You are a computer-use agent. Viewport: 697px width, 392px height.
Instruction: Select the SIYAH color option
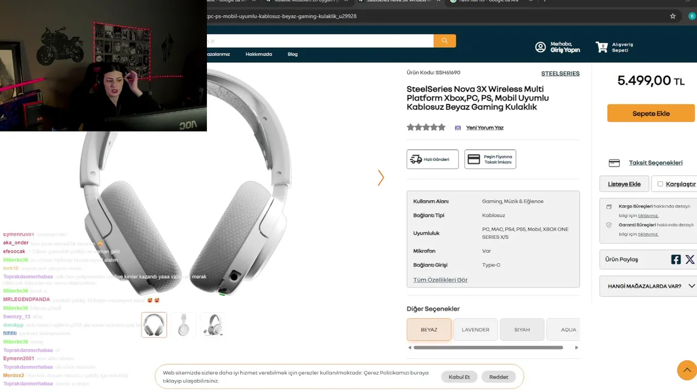pos(522,329)
